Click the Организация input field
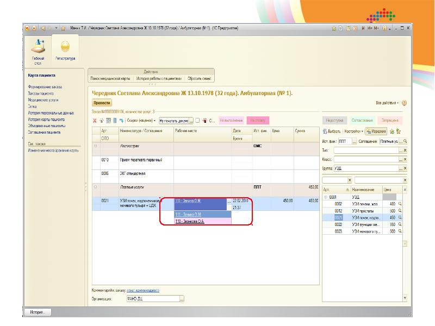This screenshot has width=435, height=326. (x=153, y=299)
